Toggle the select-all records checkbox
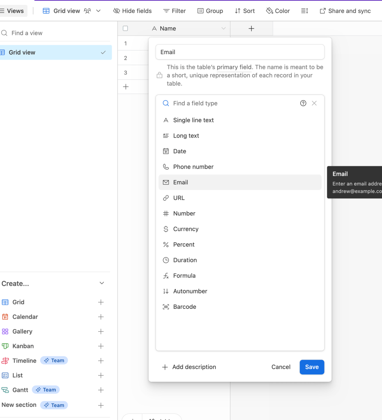382x420 pixels. 125,28
